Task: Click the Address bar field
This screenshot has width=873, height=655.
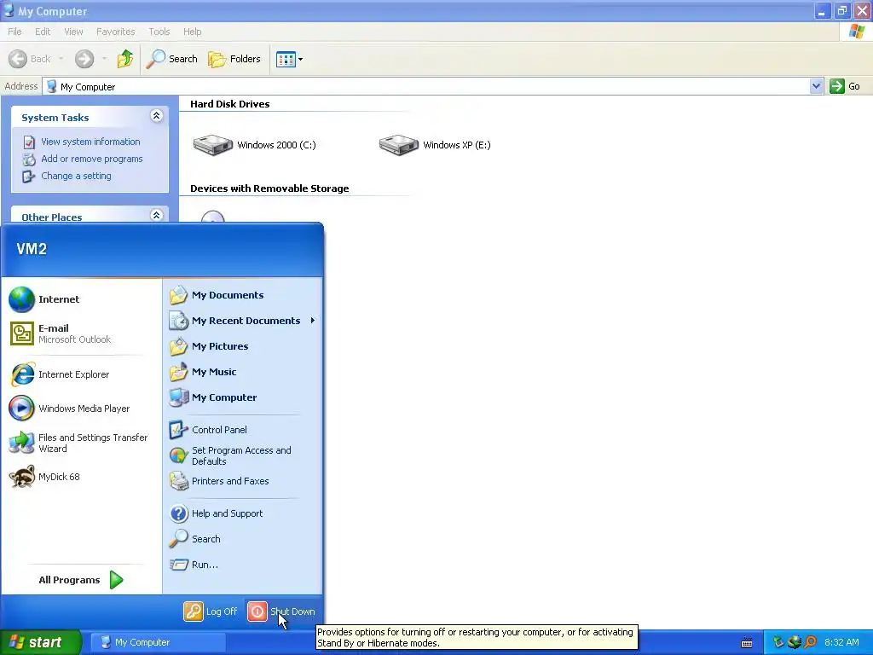Action: [426, 86]
